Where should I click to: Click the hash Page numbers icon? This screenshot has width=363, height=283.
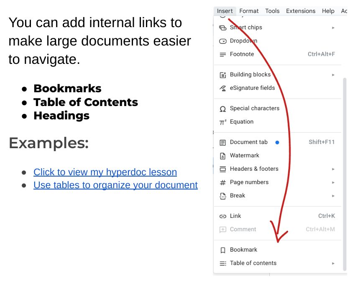point(223,183)
